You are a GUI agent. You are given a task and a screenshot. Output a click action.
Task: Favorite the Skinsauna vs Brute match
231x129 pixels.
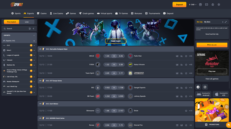[x=186, y=111]
